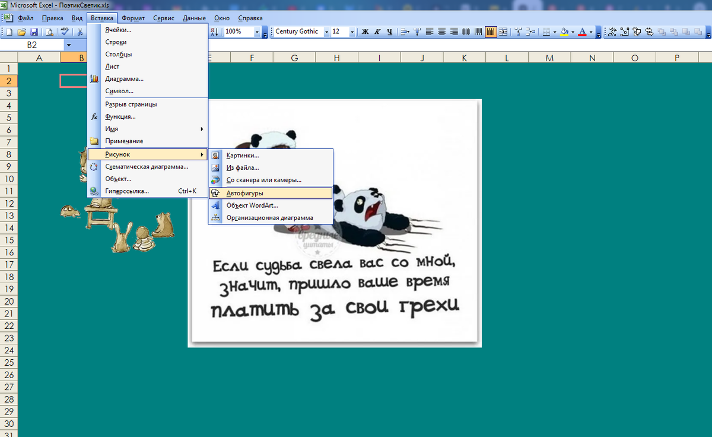Select Примечание in the menu

pyautogui.click(x=148, y=141)
